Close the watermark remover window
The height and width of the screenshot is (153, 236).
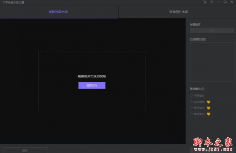pos(232,2)
